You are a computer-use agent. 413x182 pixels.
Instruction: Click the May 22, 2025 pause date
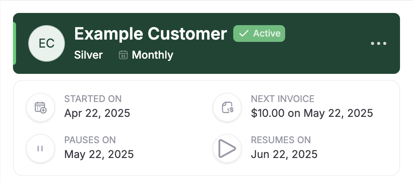point(99,154)
